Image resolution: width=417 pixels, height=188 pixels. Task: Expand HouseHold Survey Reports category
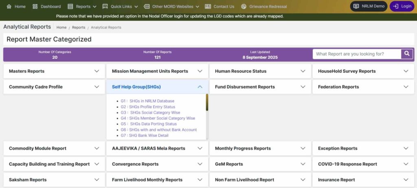(363, 71)
